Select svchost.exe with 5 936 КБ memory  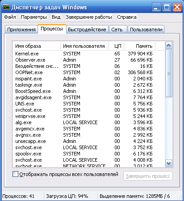(89, 110)
